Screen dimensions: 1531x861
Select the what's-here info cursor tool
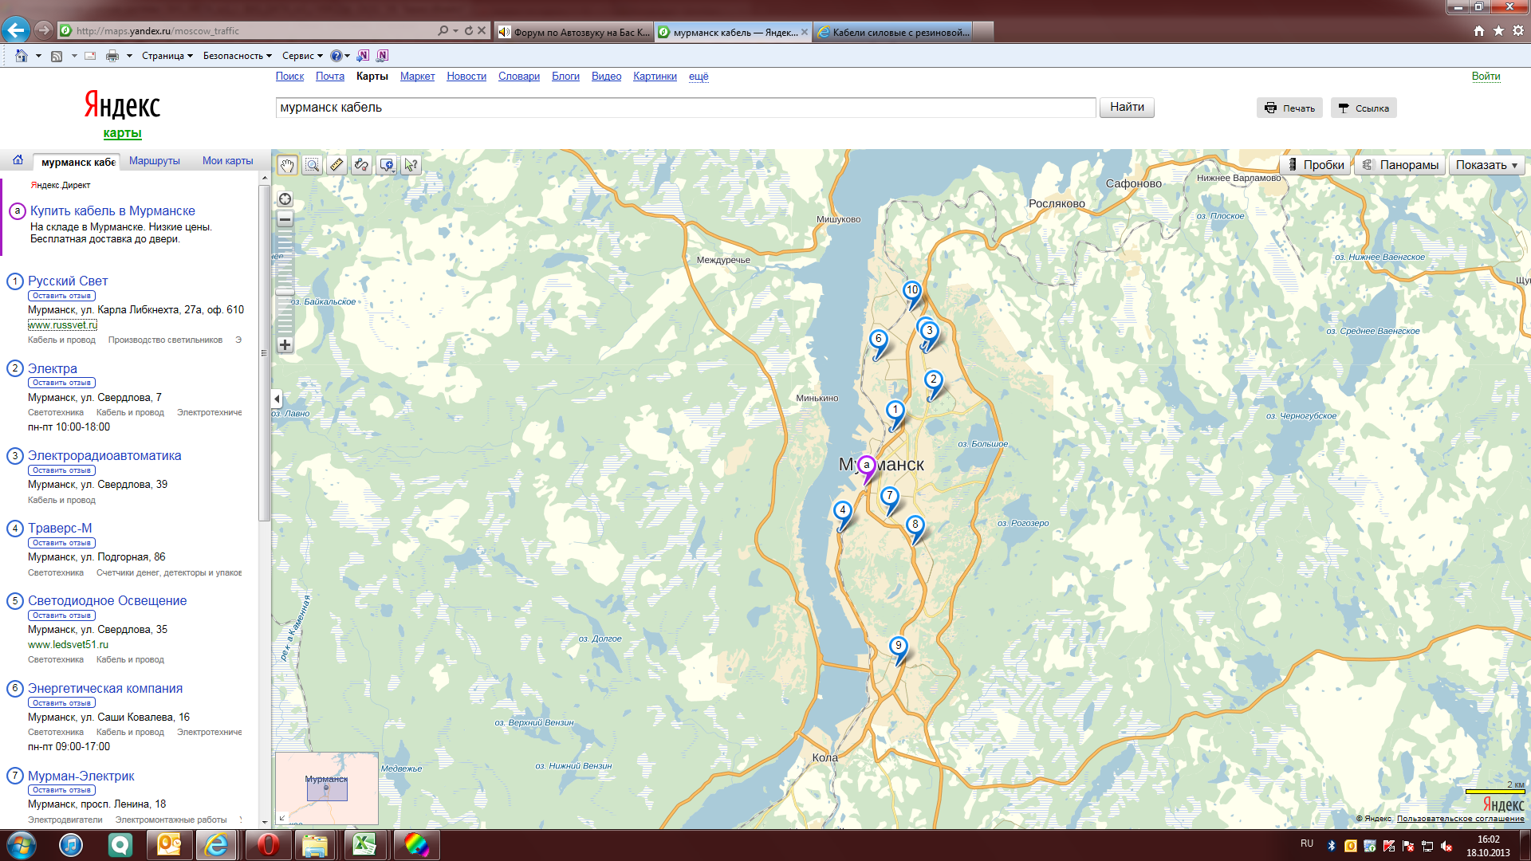pyautogui.click(x=411, y=165)
